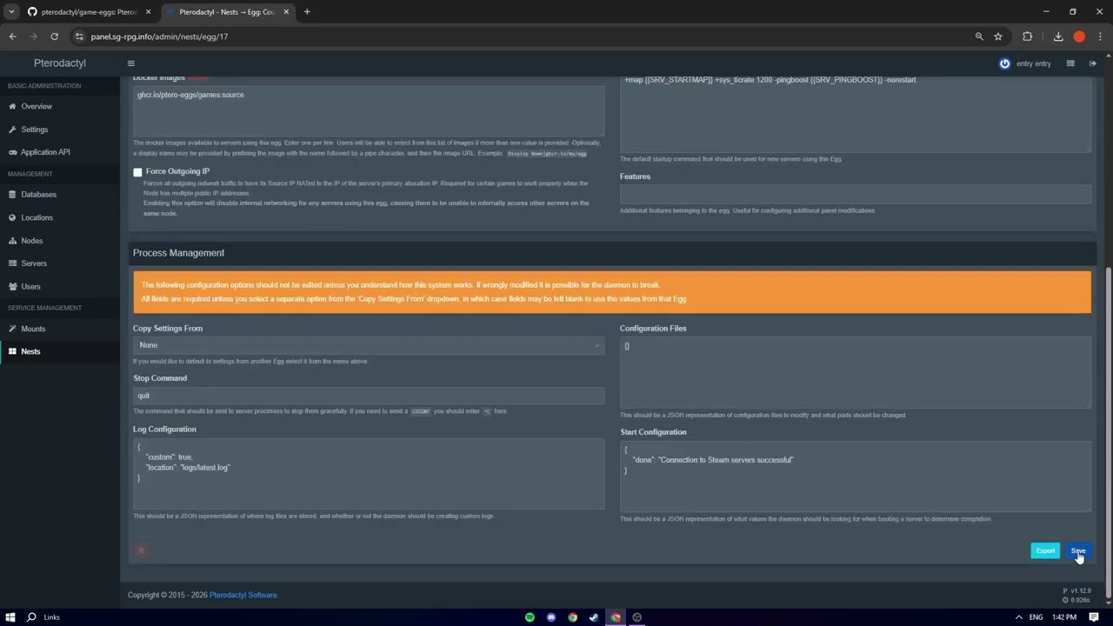Image resolution: width=1113 pixels, height=626 pixels.
Task: Reload the browser page
Action: (54, 37)
